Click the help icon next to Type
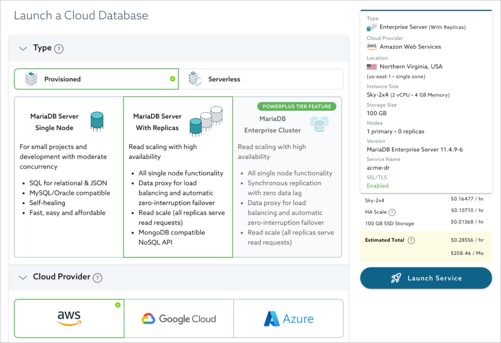 tap(59, 48)
